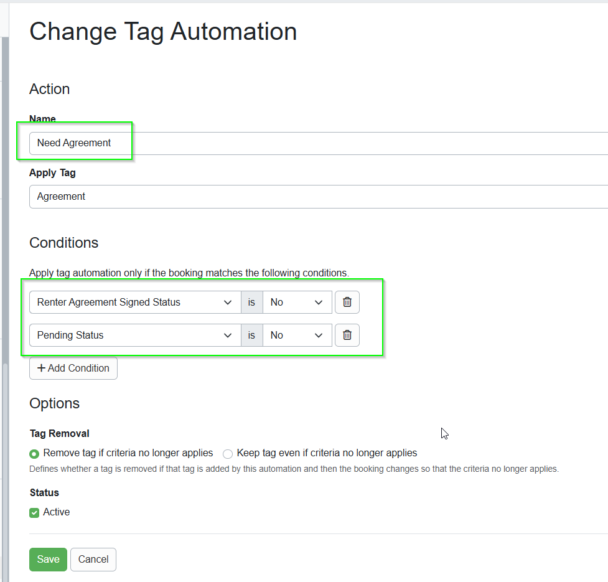Choose 'Keep tag even if criteria no longer applies'
The width and height of the screenshot is (608, 582).
[x=228, y=454]
